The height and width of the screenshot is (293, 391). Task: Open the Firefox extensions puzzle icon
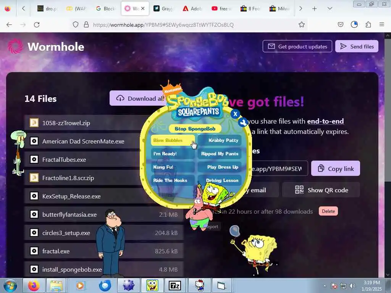[368, 25]
